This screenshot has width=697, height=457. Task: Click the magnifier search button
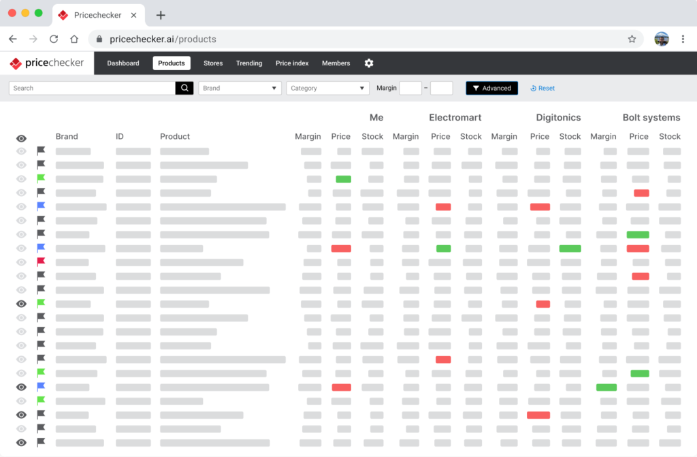tap(184, 88)
